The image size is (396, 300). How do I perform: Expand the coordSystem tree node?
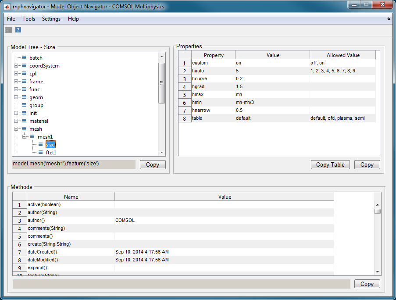(16, 66)
